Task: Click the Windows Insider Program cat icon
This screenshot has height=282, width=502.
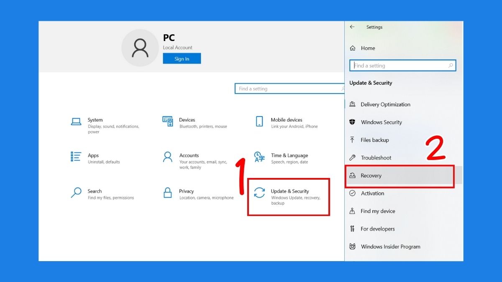Action: (x=352, y=246)
